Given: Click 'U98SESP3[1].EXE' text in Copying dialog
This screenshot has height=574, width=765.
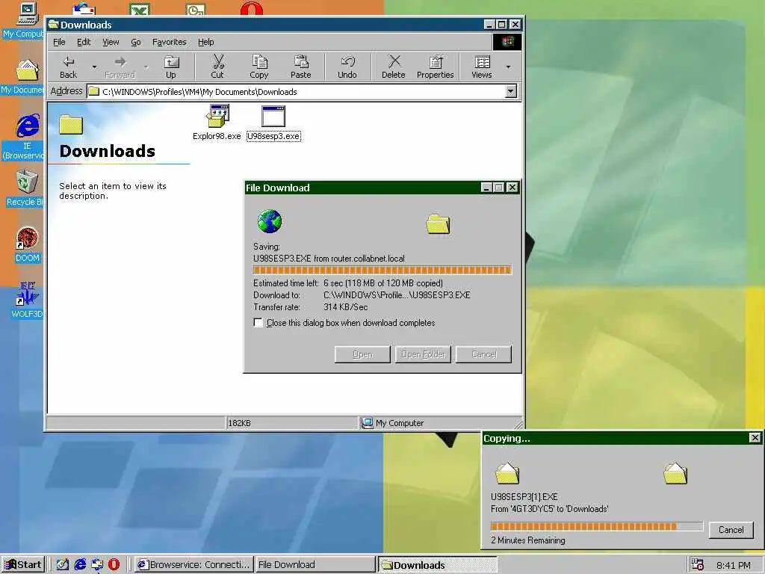Looking at the screenshot, I should point(524,497).
